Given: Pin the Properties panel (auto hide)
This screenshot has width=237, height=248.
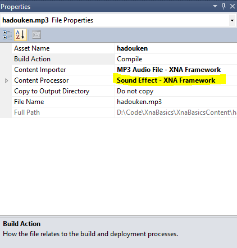Looking at the screenshot, I should pos(224,6).
